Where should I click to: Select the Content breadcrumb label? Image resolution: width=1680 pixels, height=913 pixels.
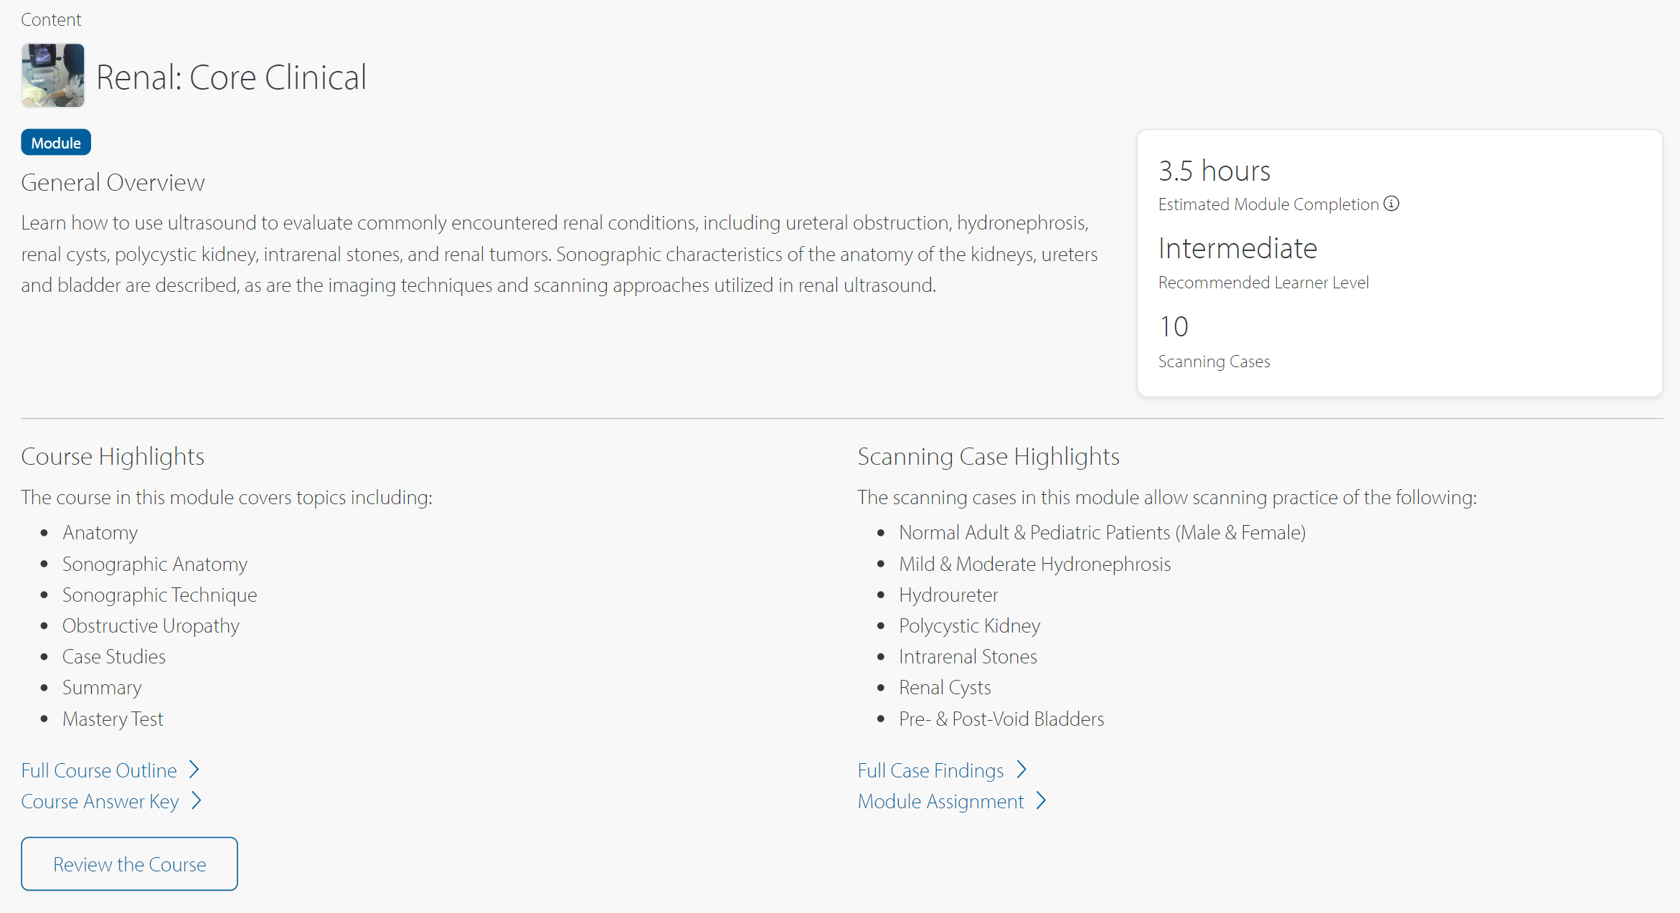click(51, 19)
